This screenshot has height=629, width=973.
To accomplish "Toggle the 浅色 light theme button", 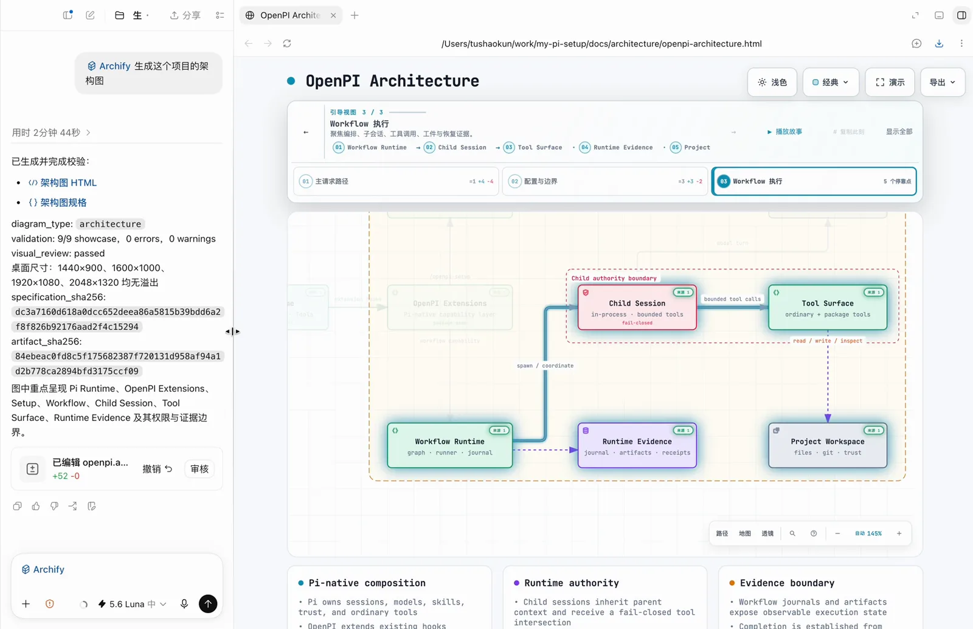I will 772,82.
